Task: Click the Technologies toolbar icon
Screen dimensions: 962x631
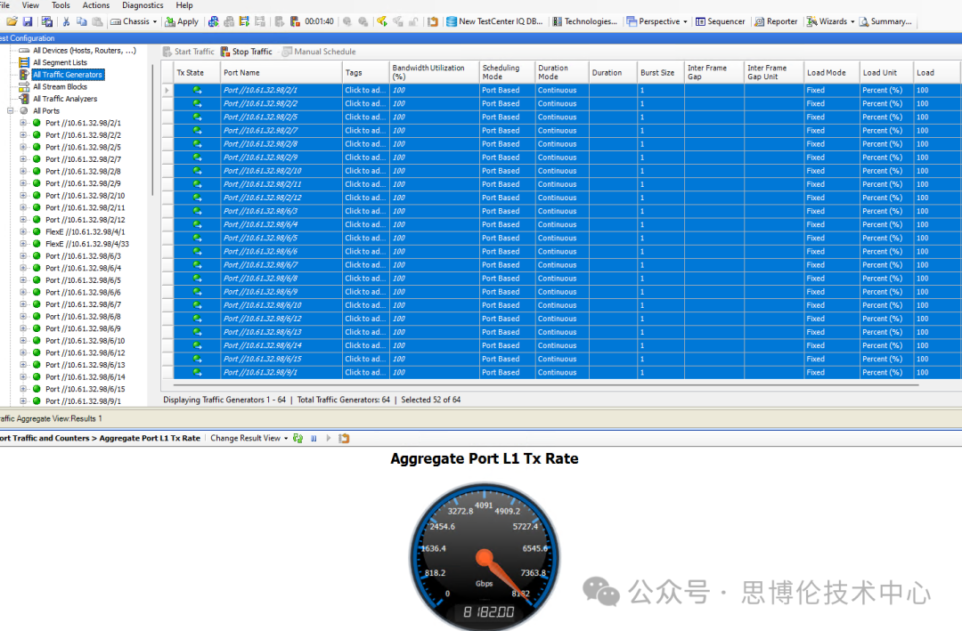Action: (584, 21)
